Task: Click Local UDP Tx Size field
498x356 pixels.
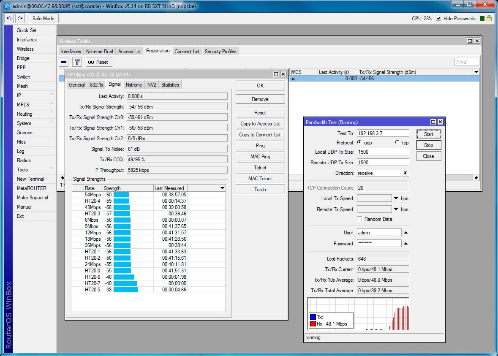Action: pyautogui.click(x=383, y=152)
